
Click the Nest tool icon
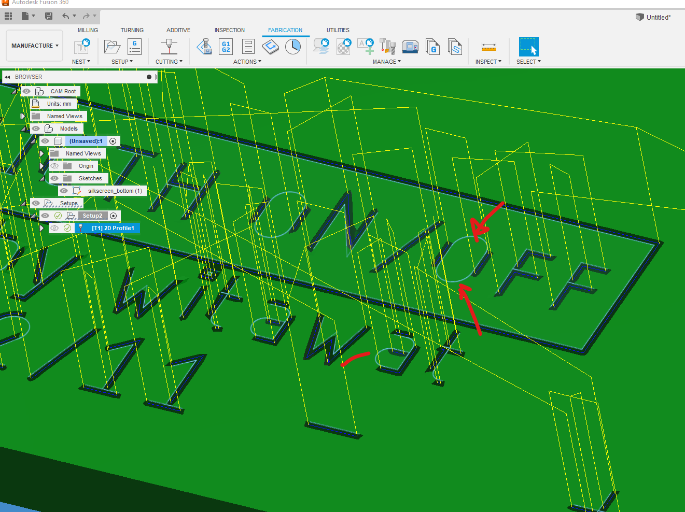81,47
